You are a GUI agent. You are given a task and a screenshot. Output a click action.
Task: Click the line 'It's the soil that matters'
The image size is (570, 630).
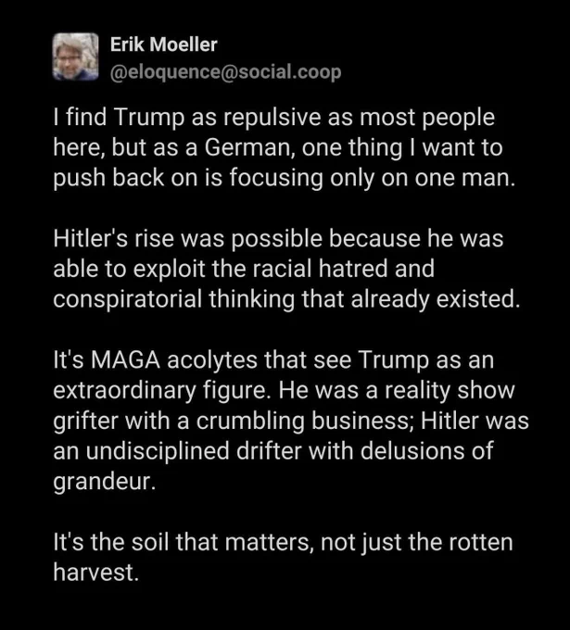click(283, 542)
